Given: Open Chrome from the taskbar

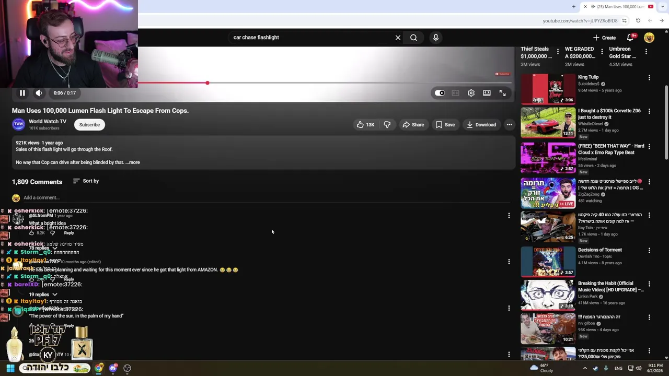Looking at the screenshot, I should click(99, 368).
